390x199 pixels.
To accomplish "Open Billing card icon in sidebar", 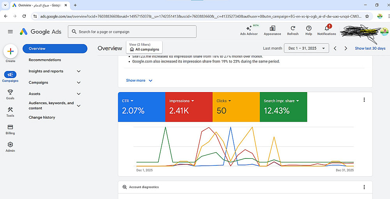I will (x=11, y=127).
